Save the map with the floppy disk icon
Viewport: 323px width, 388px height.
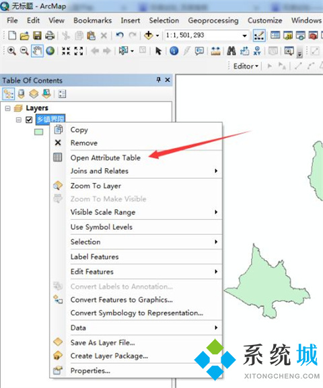click(x=37, y=36)
